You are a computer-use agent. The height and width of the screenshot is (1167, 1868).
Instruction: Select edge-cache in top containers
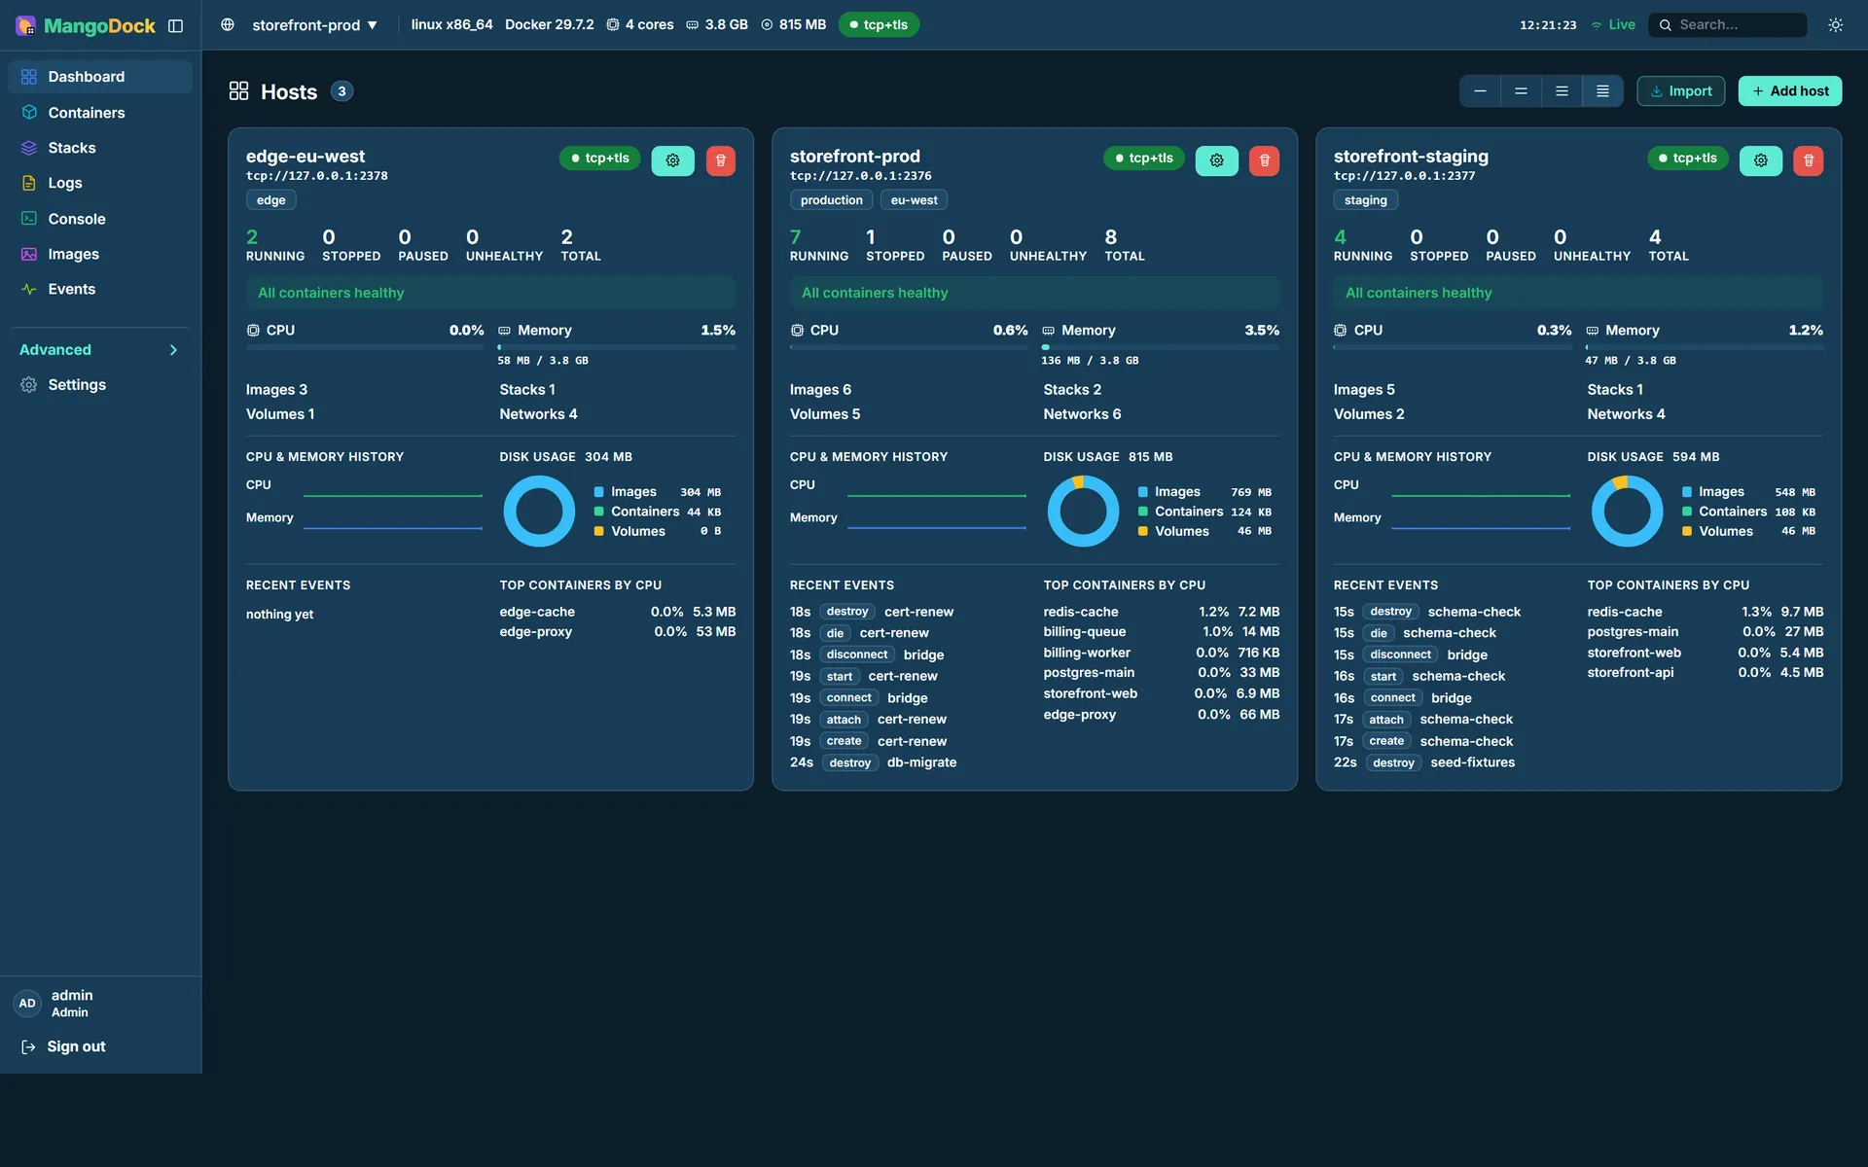click(x=537, y=613)
